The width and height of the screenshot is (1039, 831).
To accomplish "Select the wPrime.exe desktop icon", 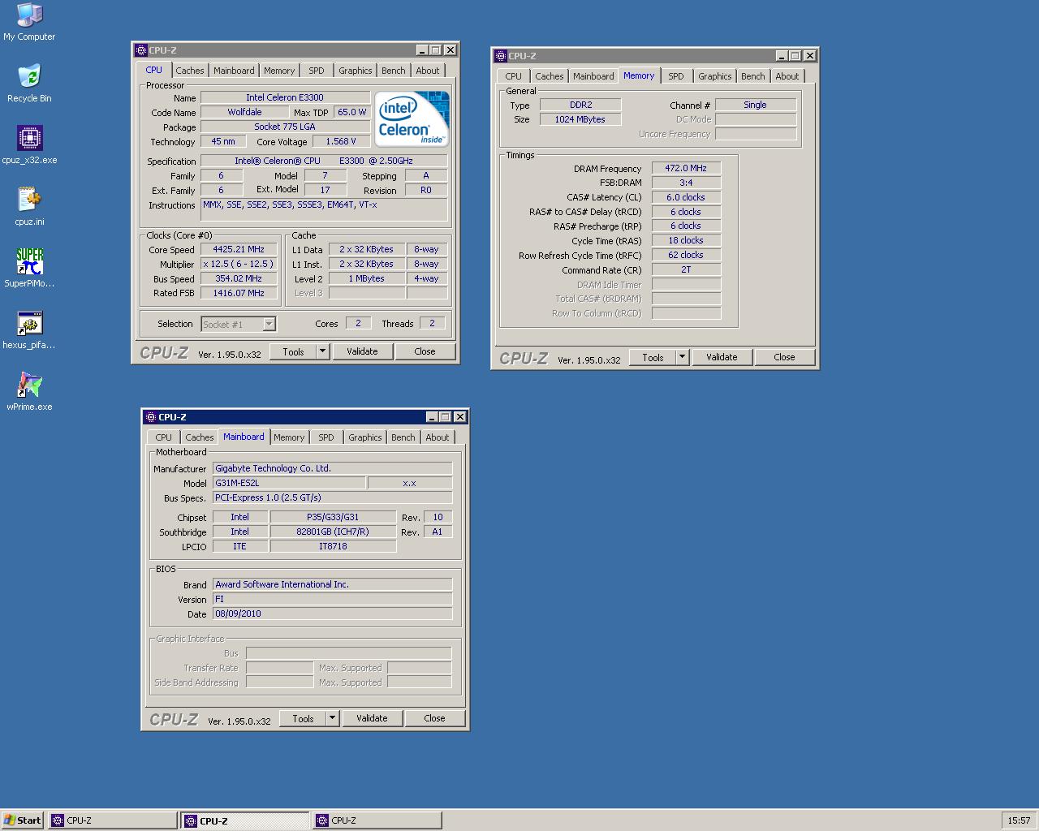I will [x=29, y=392].
